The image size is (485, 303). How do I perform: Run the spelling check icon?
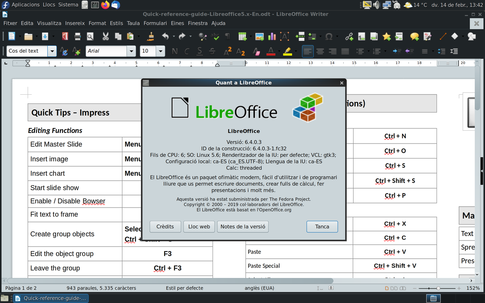(x=215, y=36)
